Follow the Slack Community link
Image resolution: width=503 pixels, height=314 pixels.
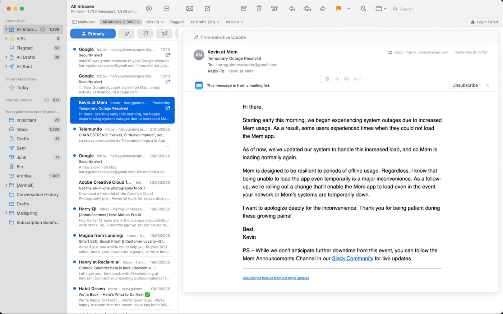(352, 258)
